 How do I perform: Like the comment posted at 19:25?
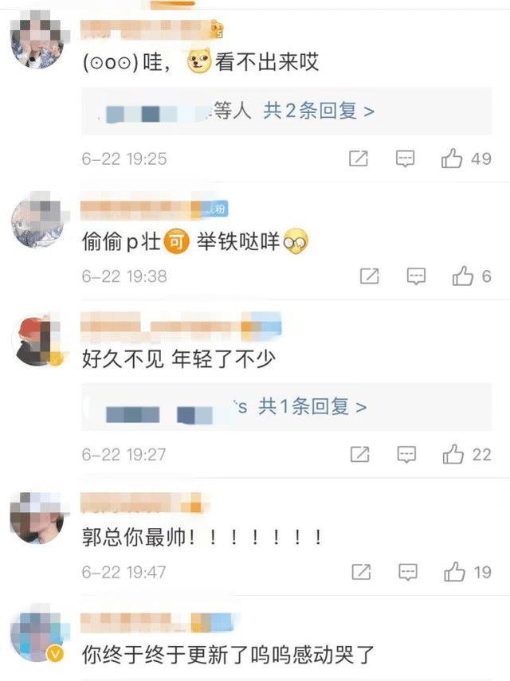[452, 159]
